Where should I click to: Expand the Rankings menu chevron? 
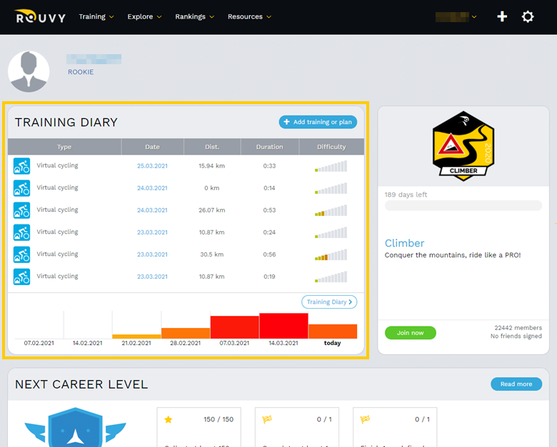click(211, 17)
